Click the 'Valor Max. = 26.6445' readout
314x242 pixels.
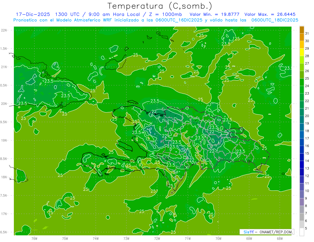point(270,14)
